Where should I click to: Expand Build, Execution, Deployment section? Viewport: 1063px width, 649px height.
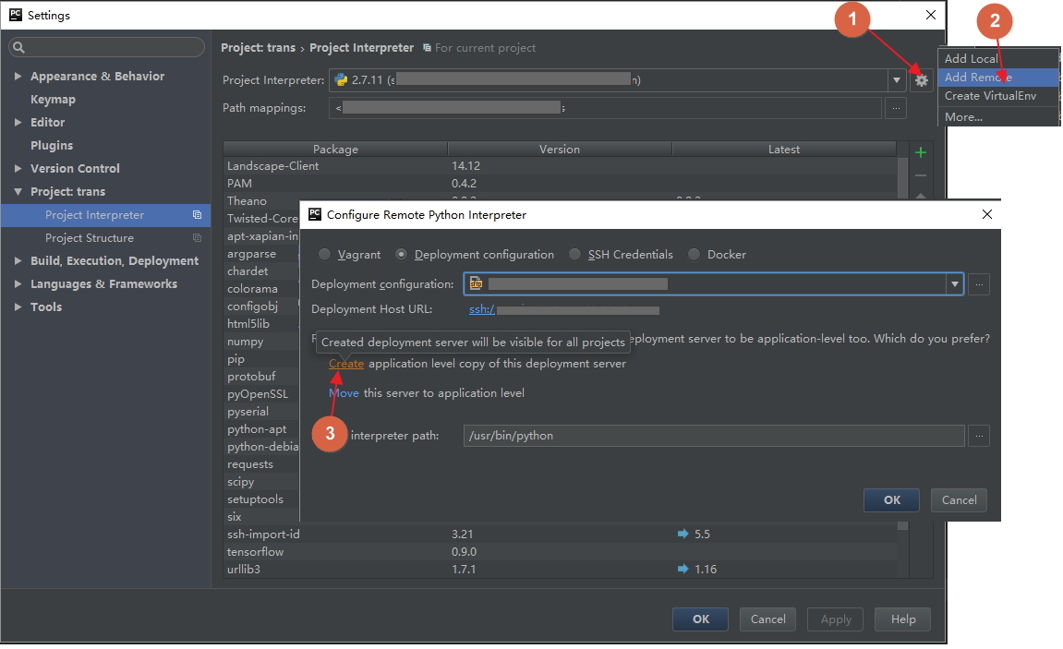click(x=18, y=261)
